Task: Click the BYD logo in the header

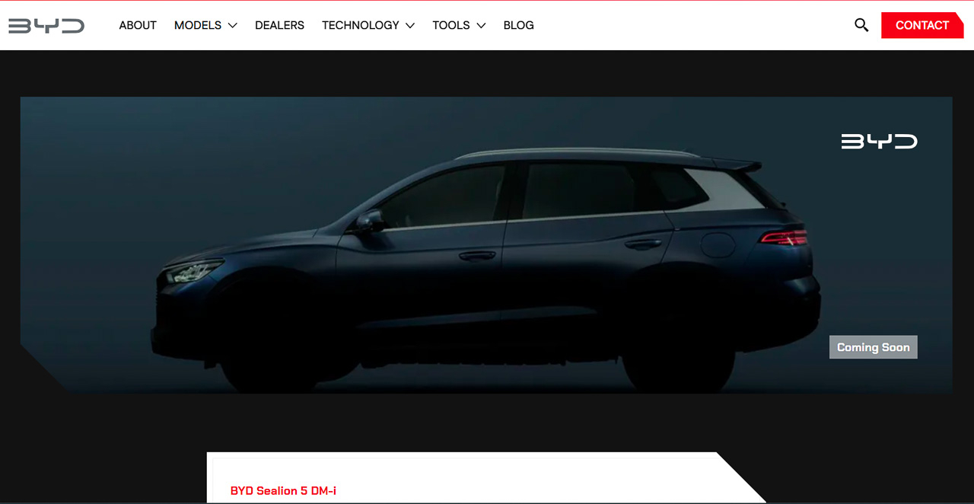Action: tap(46, 26)
